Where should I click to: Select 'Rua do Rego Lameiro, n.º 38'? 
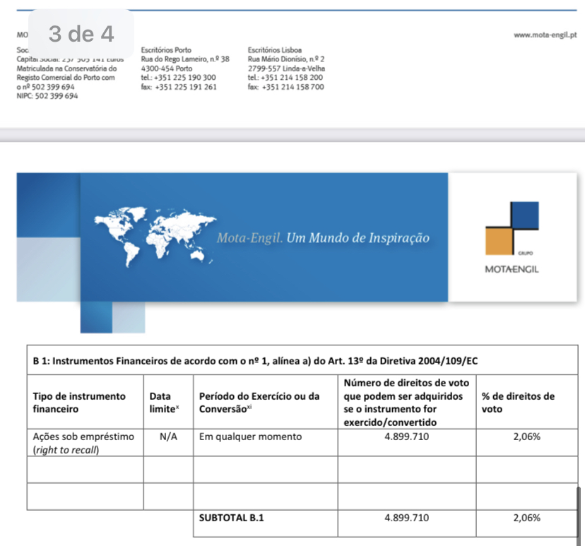pos(185,59)
